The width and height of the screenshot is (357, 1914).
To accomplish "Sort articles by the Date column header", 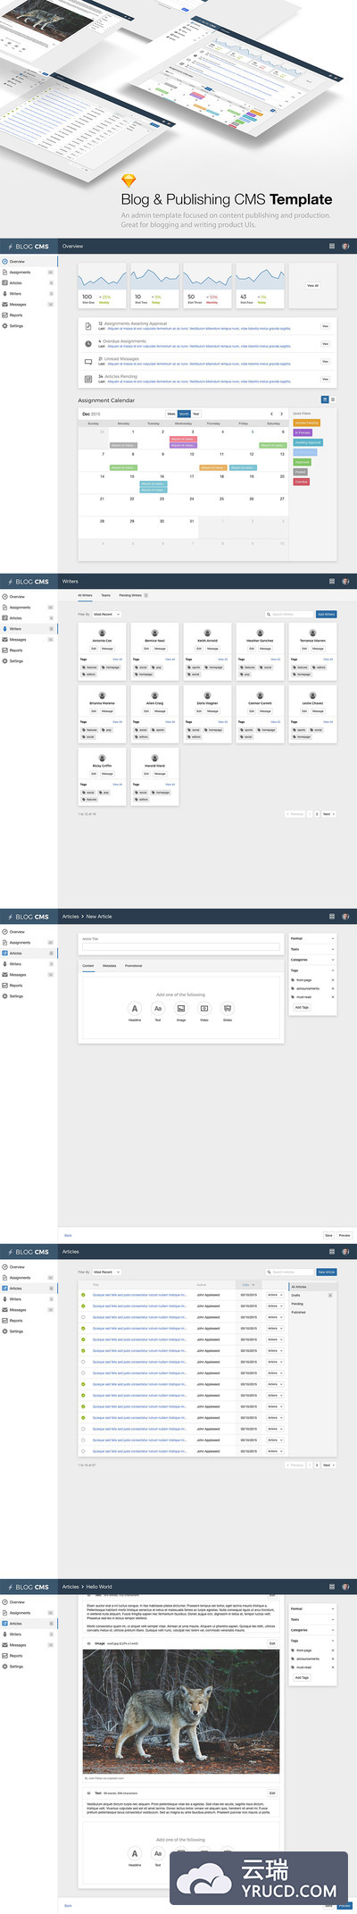I will tap(247, 1285).
